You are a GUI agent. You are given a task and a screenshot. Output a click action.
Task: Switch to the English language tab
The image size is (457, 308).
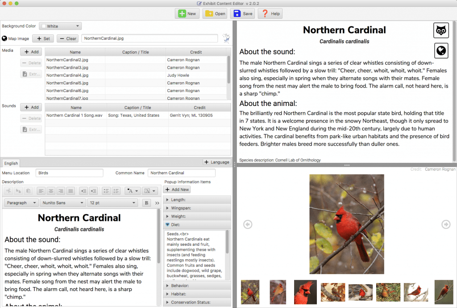pos(11,163)
